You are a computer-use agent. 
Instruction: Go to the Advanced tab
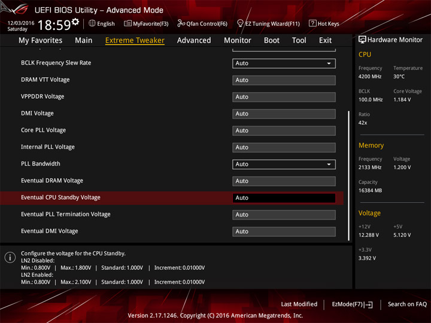point(194,41)
